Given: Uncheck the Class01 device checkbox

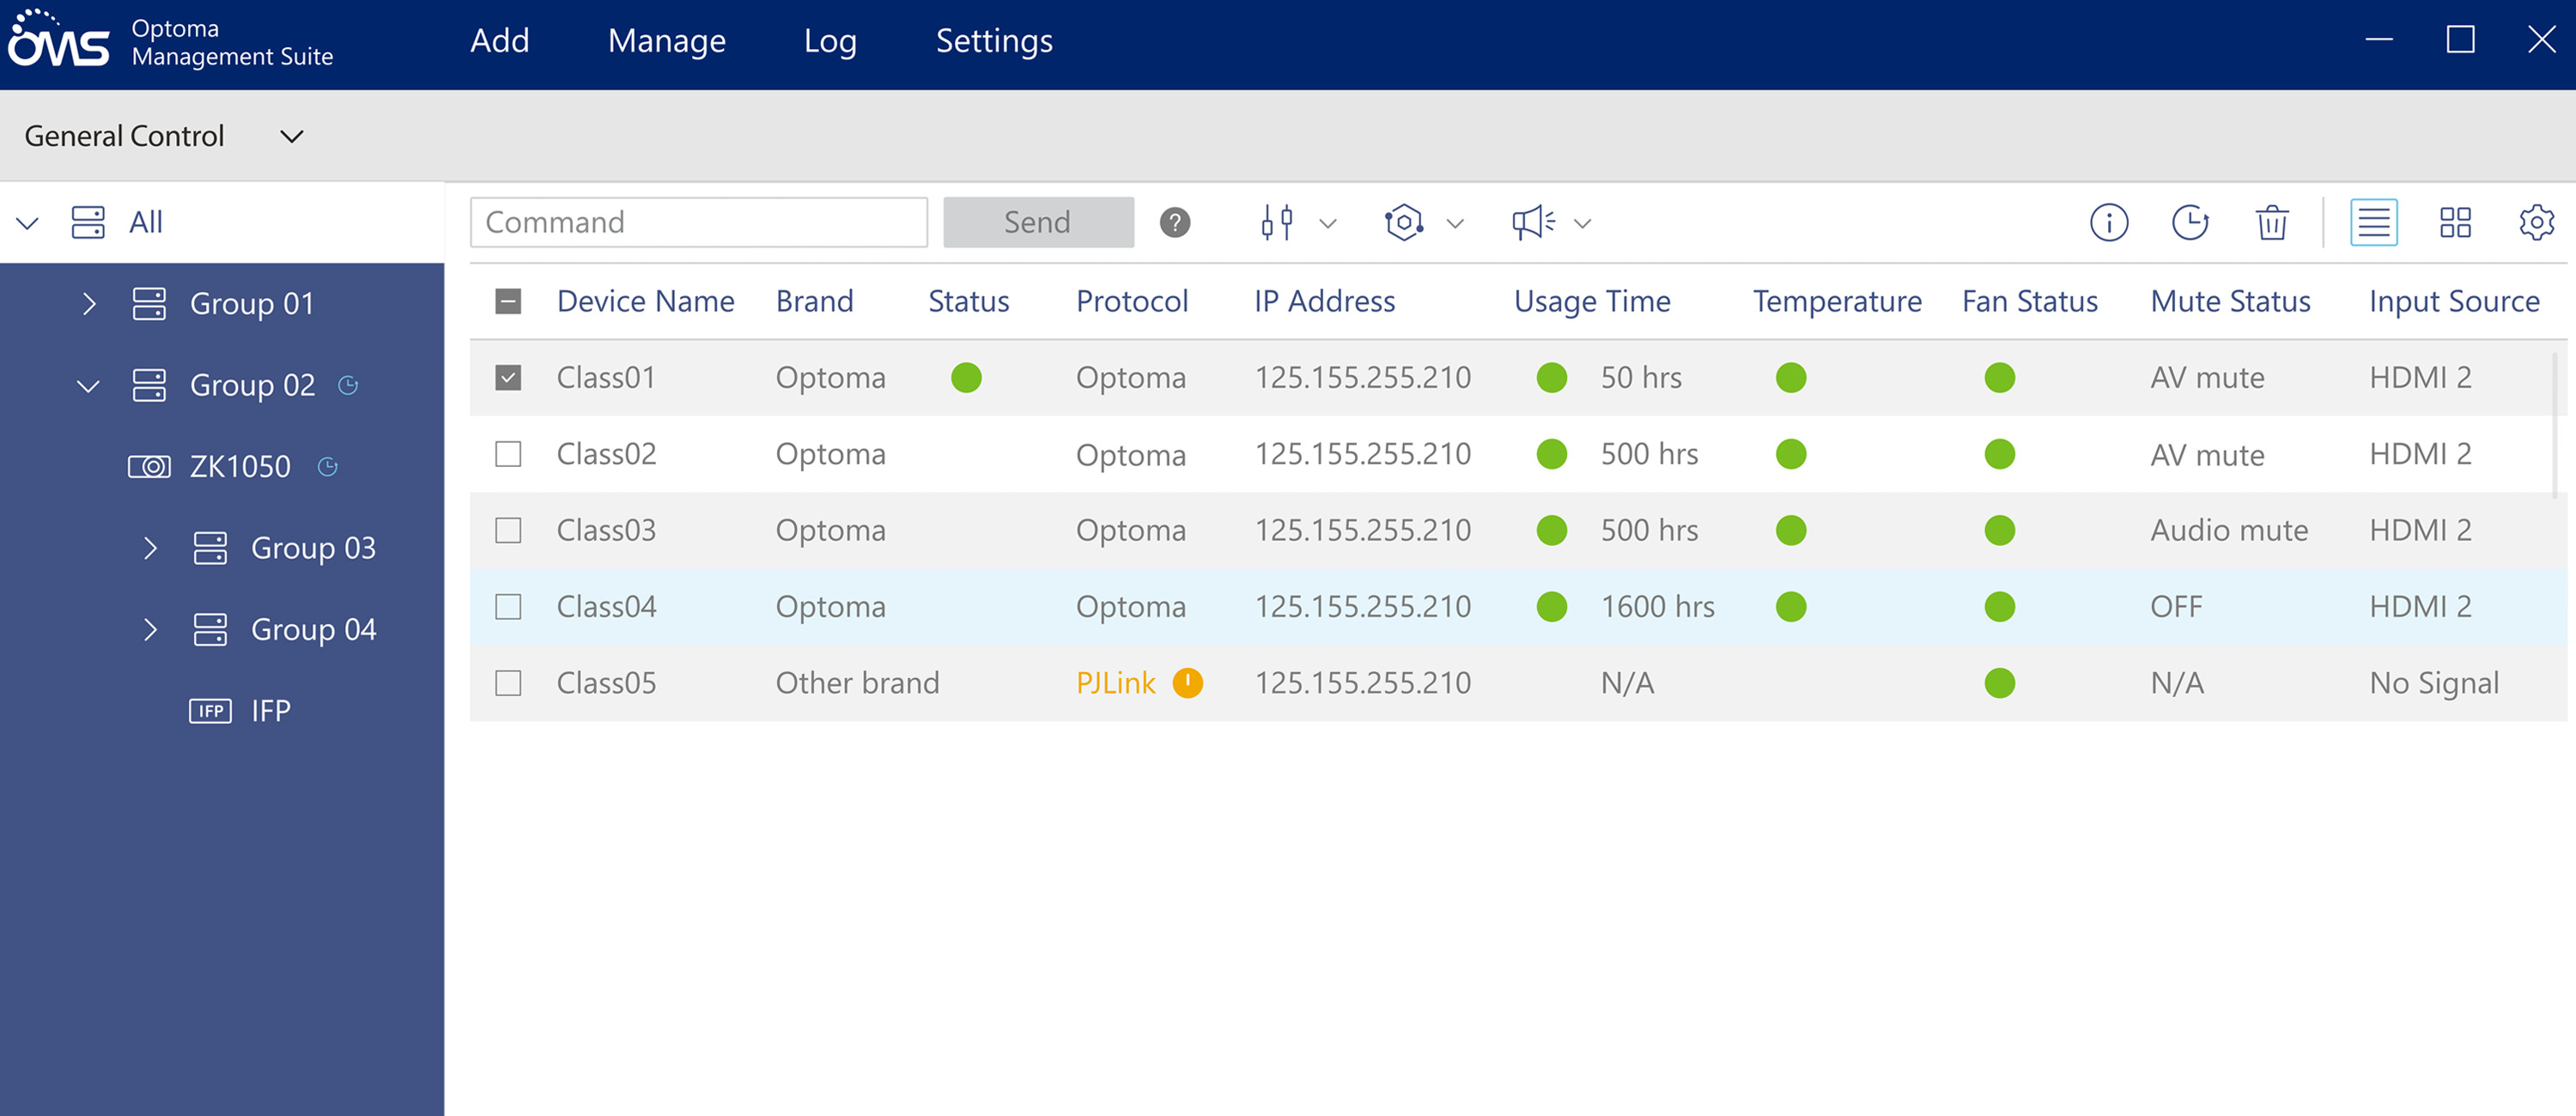Looking at the screenshot, I should pyautogui.click(x=508, y=377).
